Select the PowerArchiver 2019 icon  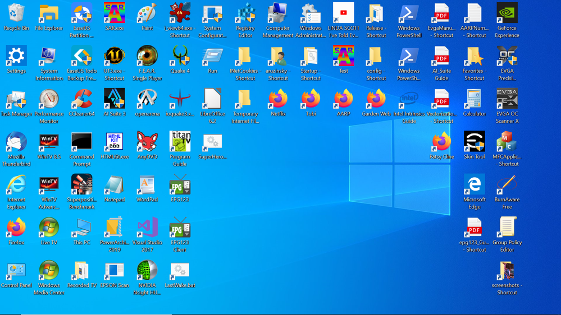pyautogui.click(x=115, y=227)
